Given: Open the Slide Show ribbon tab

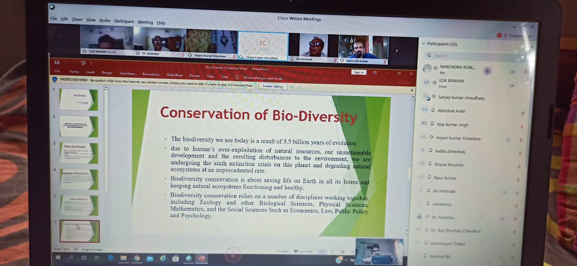Looking at the screenshot, I should 174,75.
